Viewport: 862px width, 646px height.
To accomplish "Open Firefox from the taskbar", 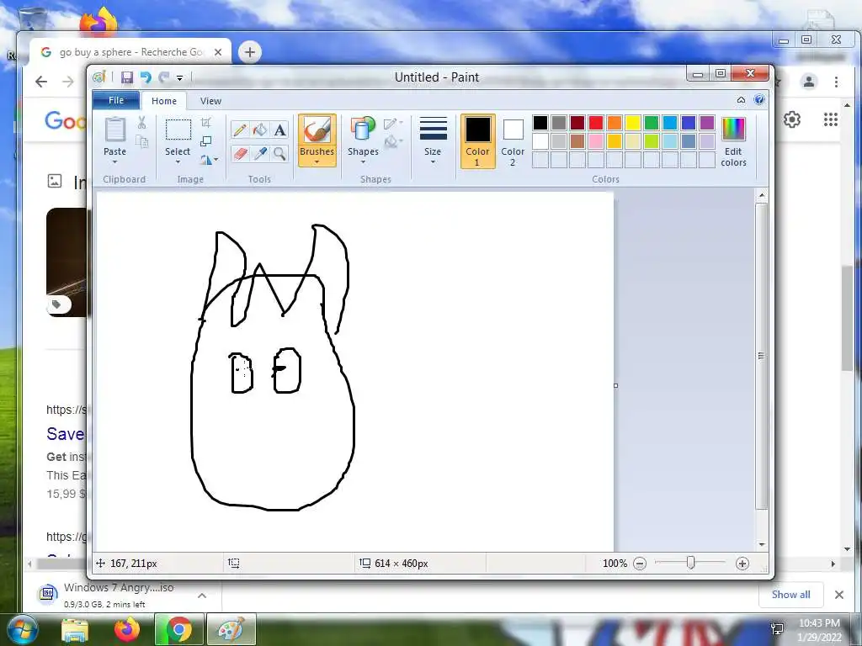I will [x=127, y=630].
